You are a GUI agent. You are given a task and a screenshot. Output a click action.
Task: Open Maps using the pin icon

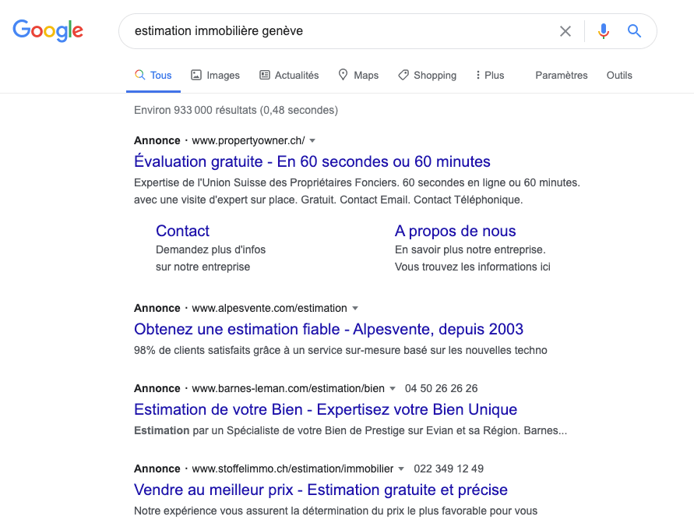343,75
